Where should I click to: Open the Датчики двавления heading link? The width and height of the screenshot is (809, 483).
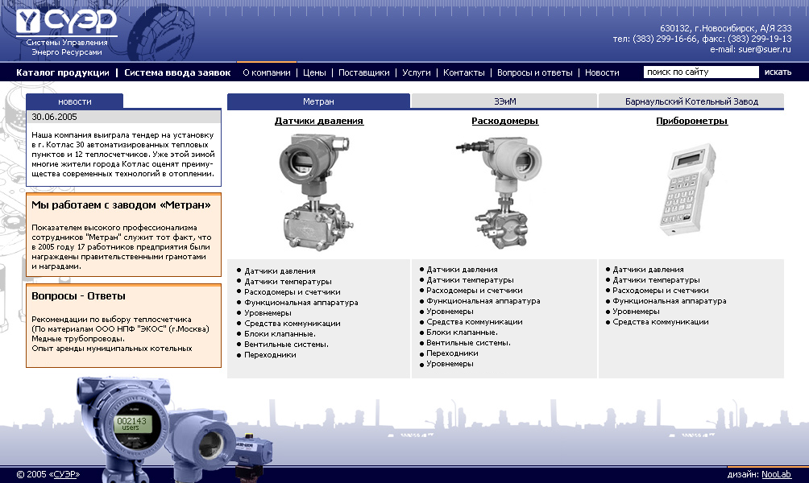pos(319,121)
